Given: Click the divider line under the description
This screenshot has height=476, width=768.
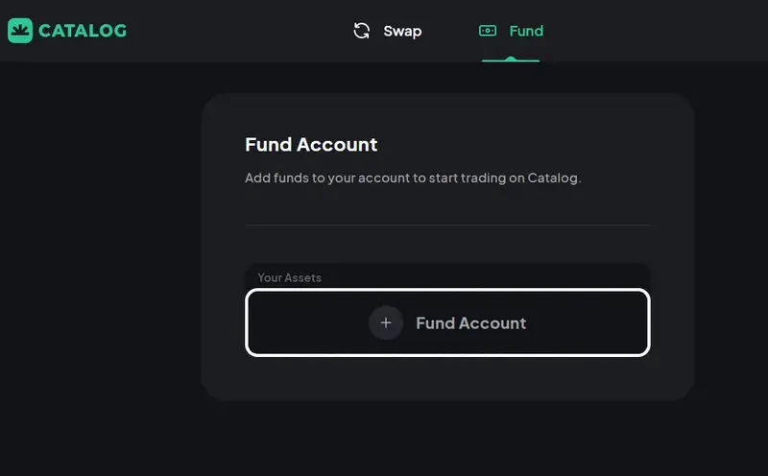Looking at the screenshot, I should 447,225.
